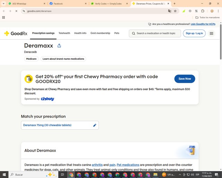Image resolution: width=222 pixels, height=178 pixels.
Task: Open the Pets menu
Action: pos(117,33)
